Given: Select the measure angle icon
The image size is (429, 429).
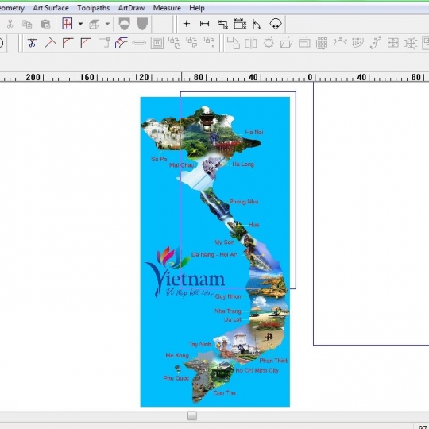Looking at the screenshot, I should 257,24.
